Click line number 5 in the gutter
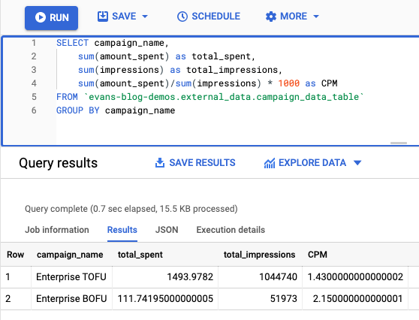This screenshot has height=320, width=419. click(34, 97)
